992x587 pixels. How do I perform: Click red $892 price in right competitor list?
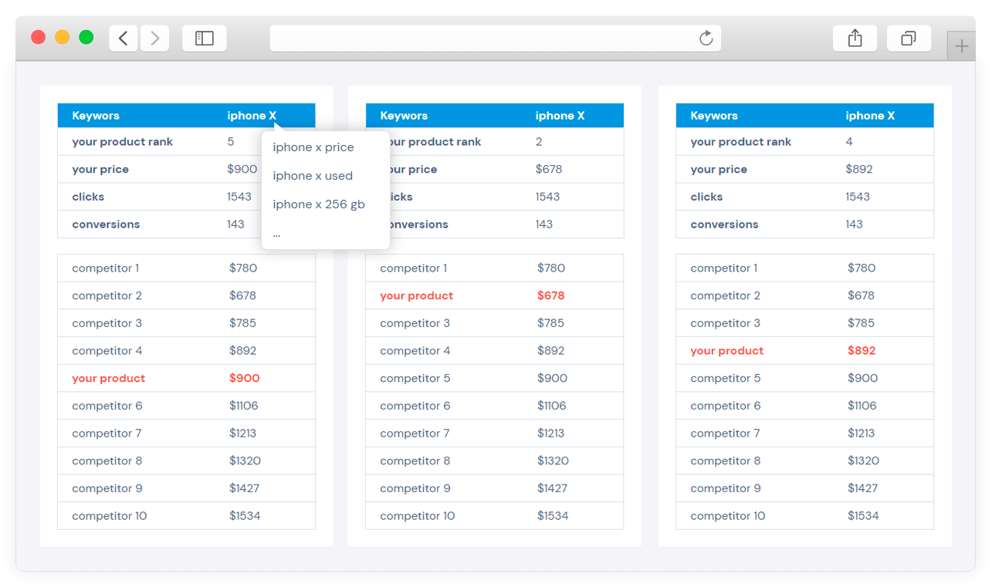(862, 350)
